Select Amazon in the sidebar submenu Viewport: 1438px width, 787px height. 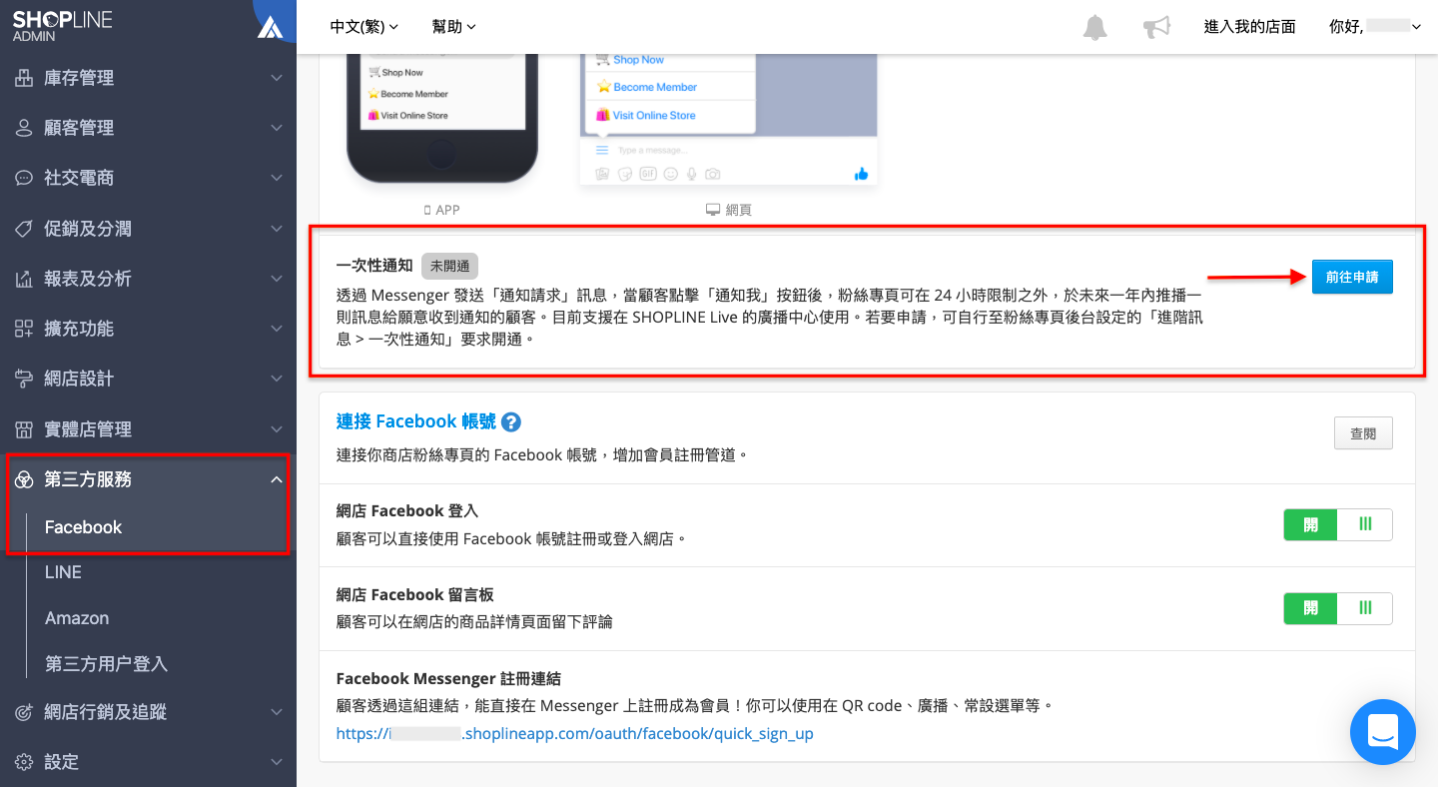point(77,618)
